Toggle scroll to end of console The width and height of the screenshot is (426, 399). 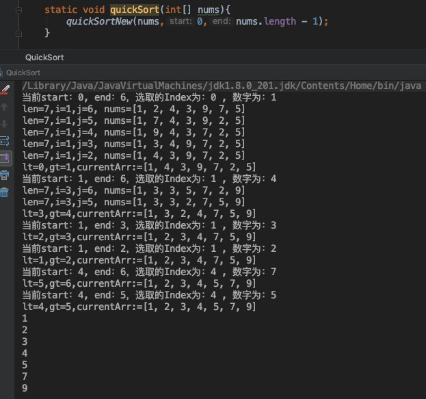point(5,158)
